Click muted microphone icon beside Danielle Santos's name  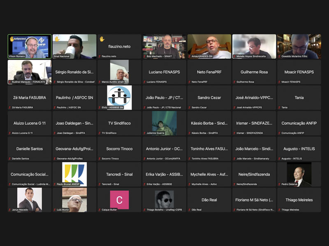[x=10, y=159]
